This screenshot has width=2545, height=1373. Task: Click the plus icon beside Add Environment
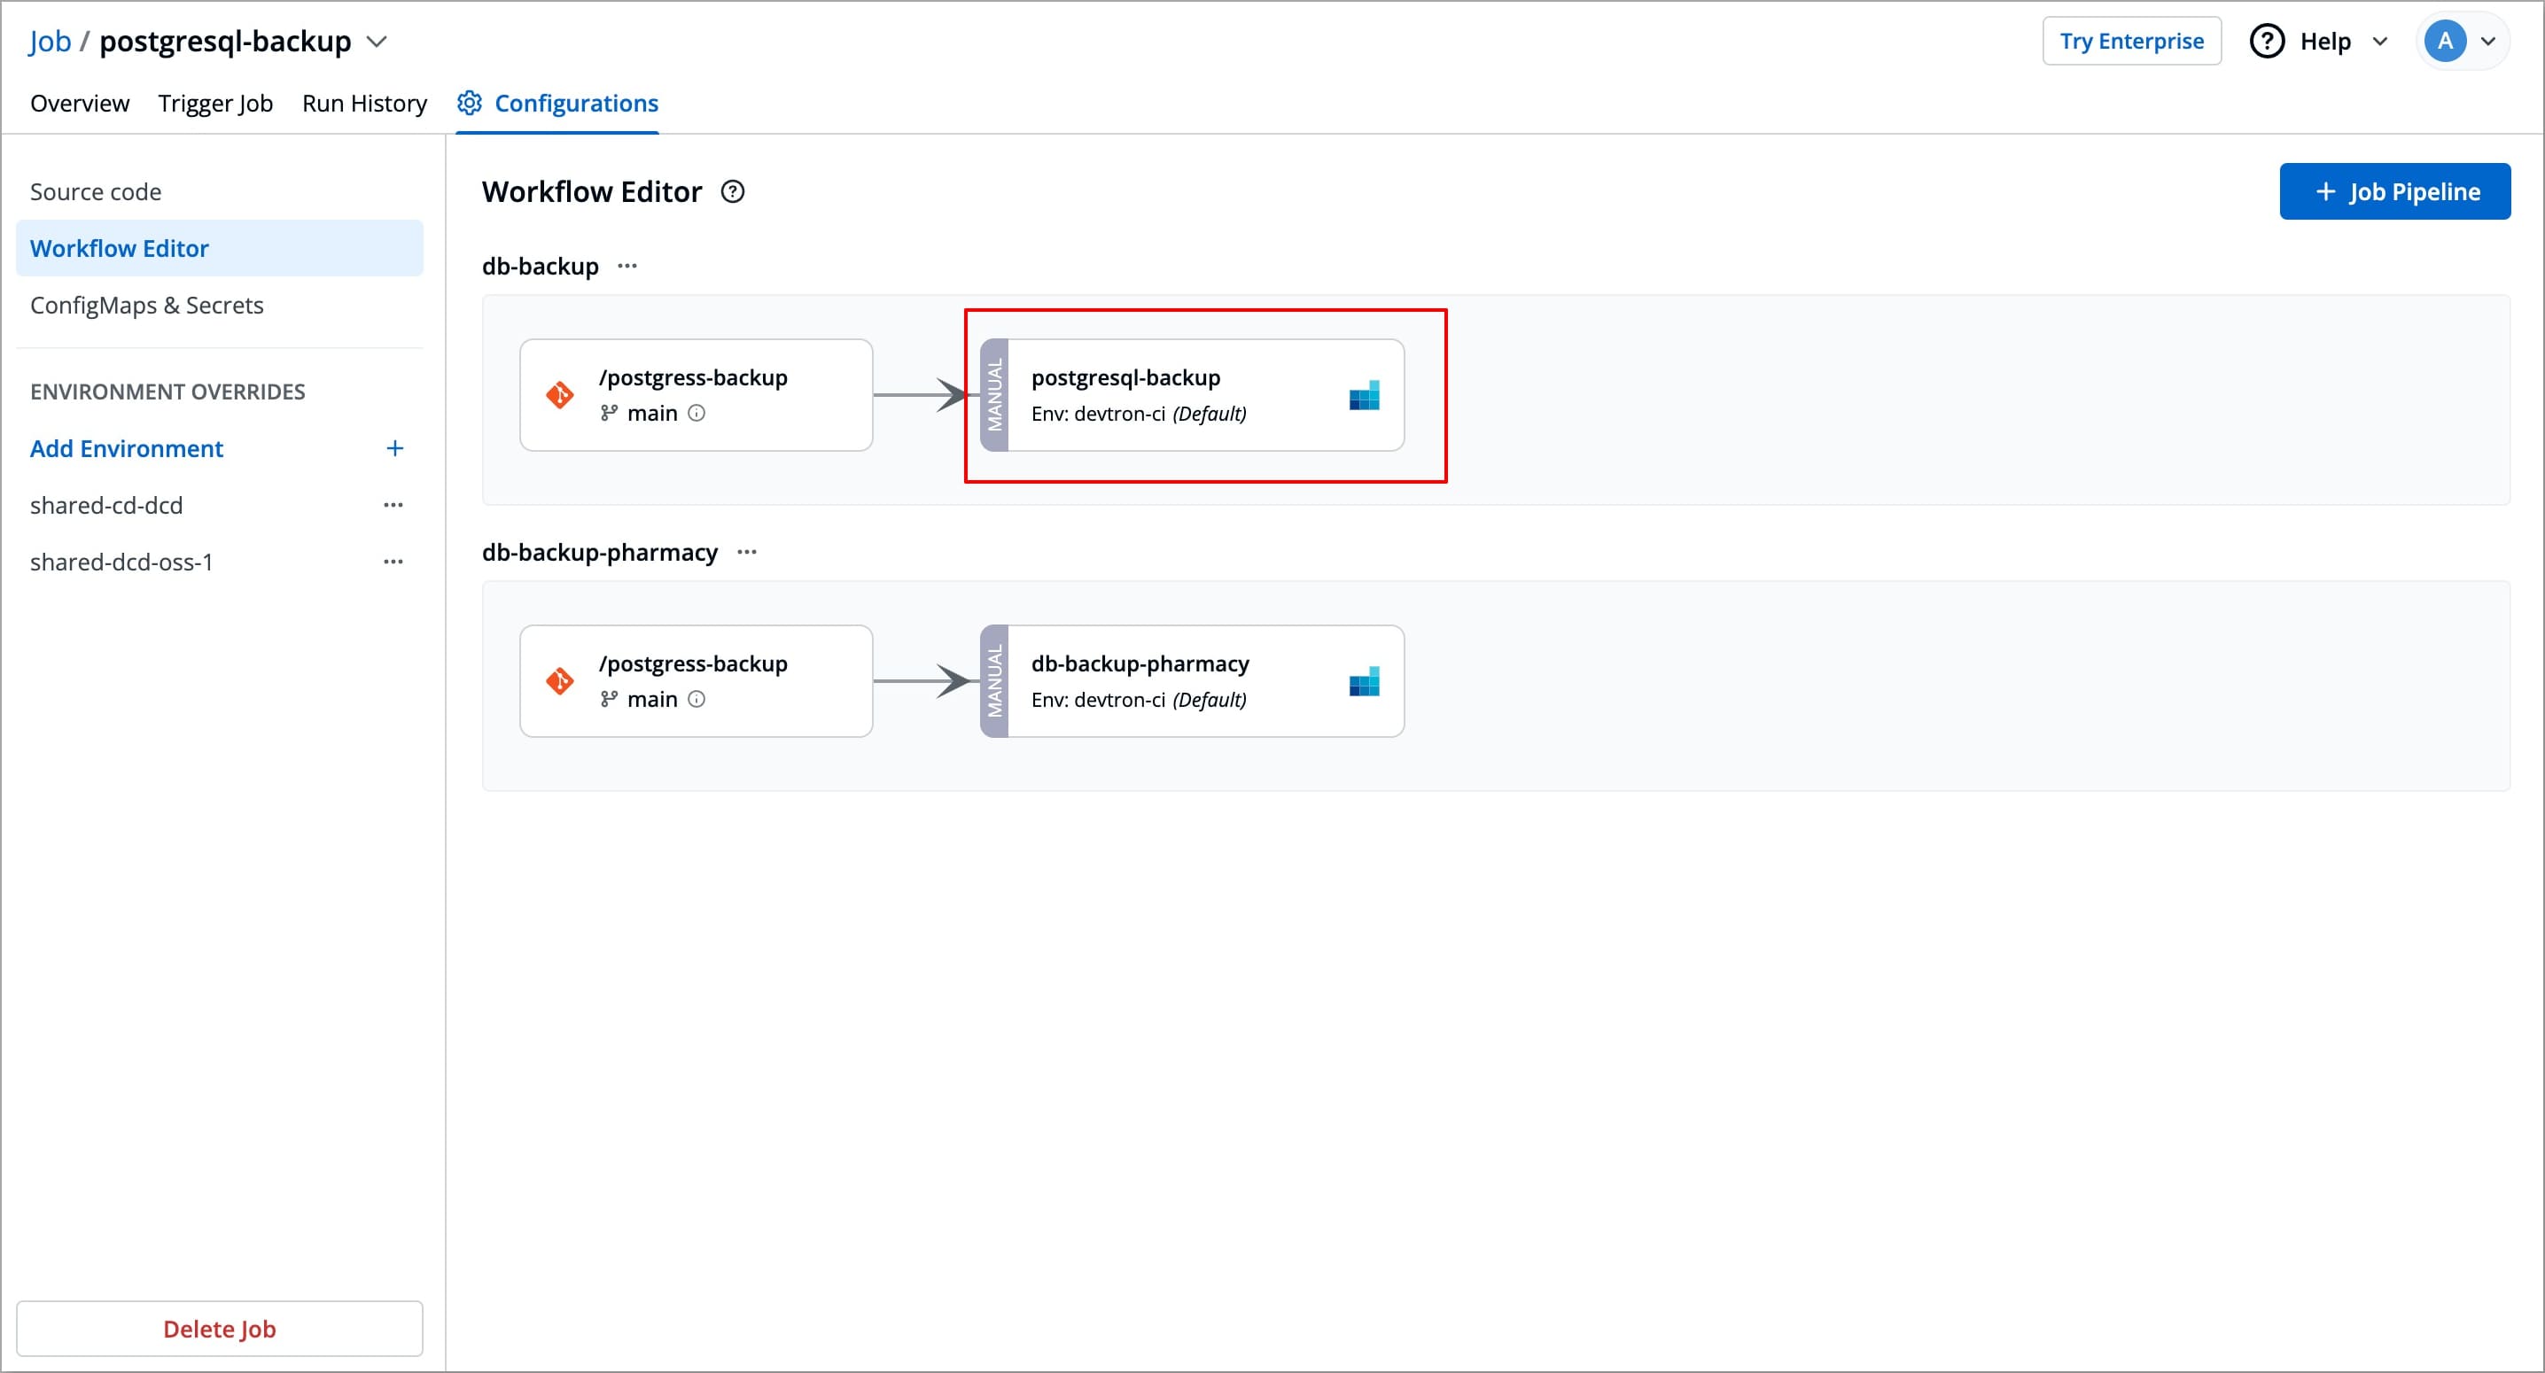394,448
